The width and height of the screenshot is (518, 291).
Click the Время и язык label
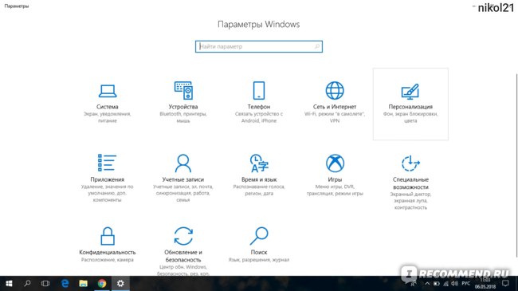click(259, 179)
